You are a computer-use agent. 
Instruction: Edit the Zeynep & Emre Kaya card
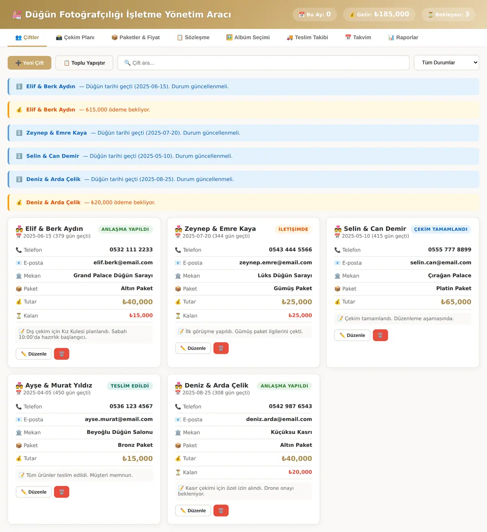point(193,348)
